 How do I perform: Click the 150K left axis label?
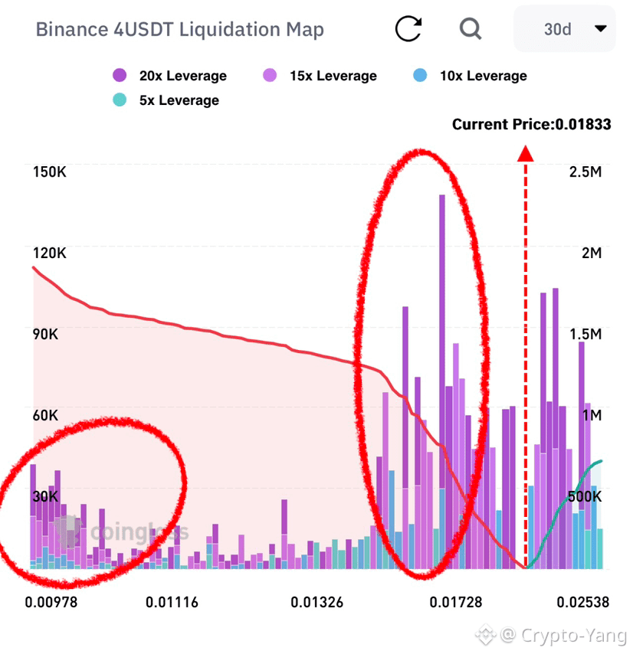50,172
